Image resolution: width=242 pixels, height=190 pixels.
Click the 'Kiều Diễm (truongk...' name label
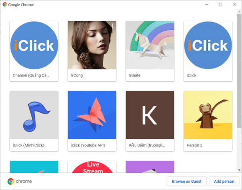tap(147, 145)
